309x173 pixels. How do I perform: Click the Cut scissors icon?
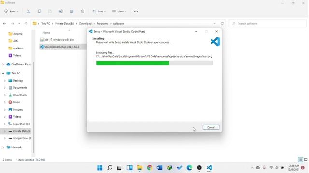click(x=28, y=12)
